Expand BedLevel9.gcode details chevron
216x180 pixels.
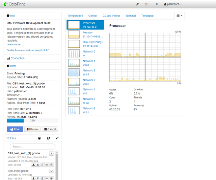[x=52, y=171]
